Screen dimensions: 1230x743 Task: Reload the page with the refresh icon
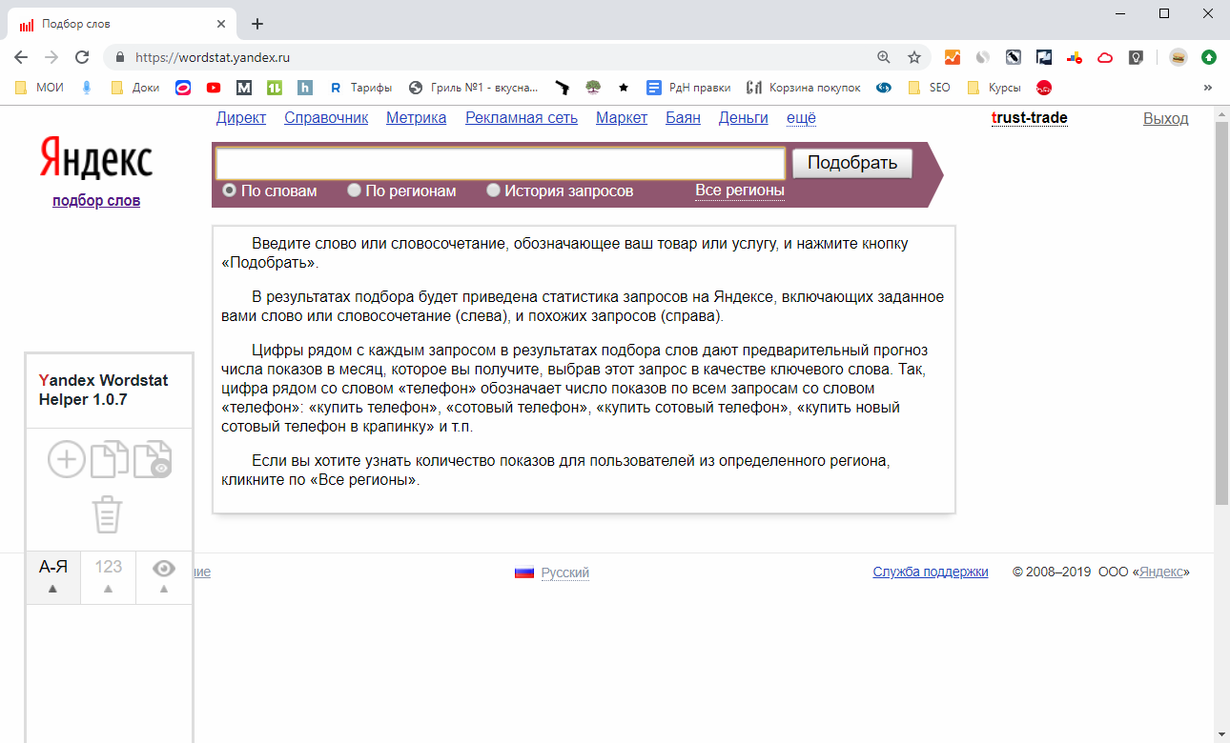(82, 57)
